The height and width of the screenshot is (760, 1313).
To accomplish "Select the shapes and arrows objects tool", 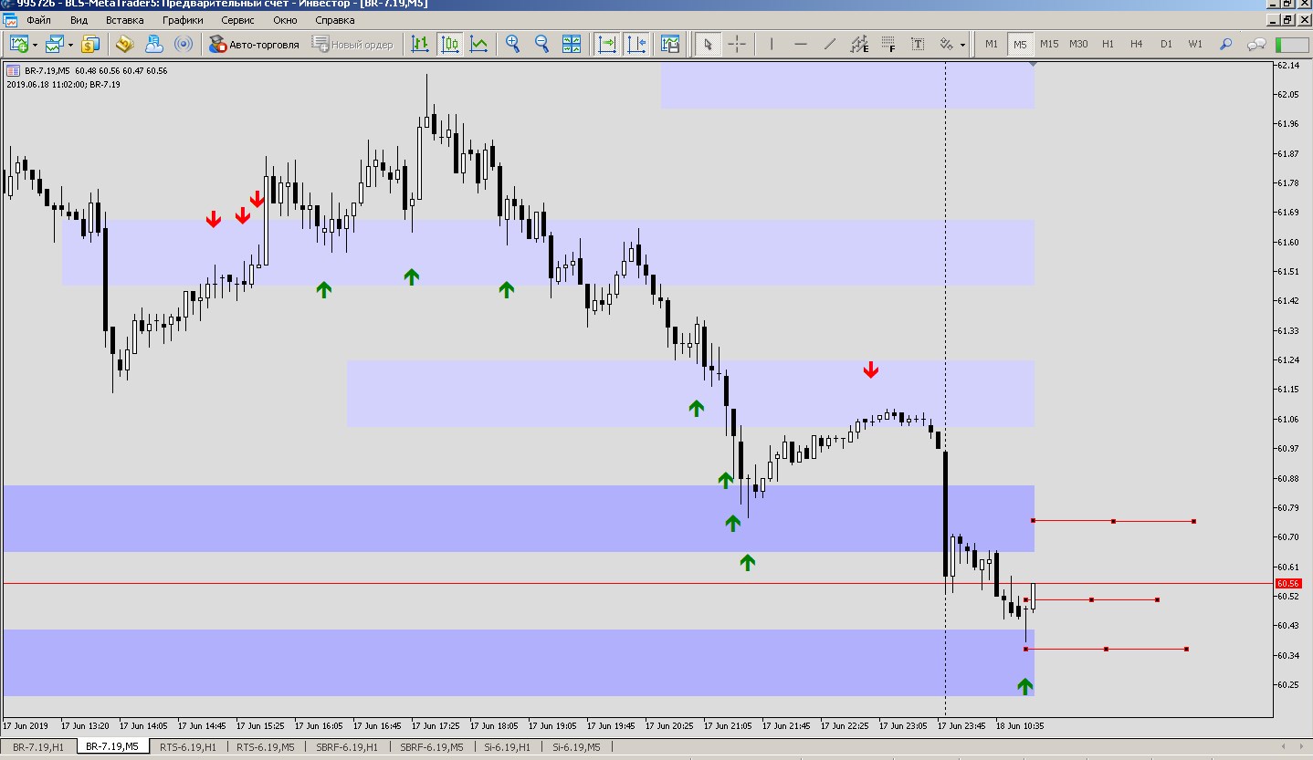I will pyautogui.click(x=947, y=44).
